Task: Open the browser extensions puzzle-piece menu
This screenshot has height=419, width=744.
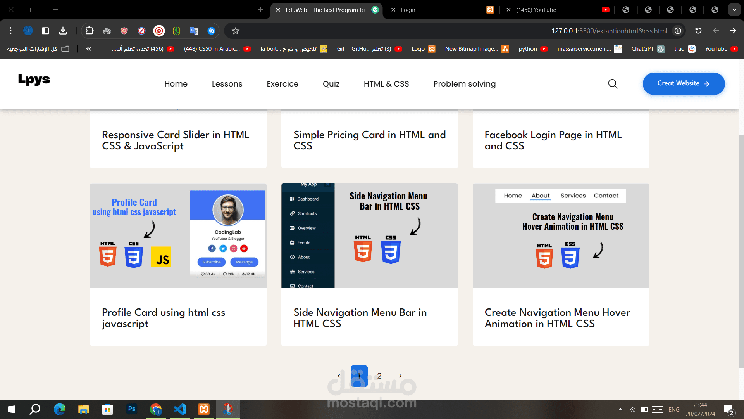Action: click(x=90, y=31)
